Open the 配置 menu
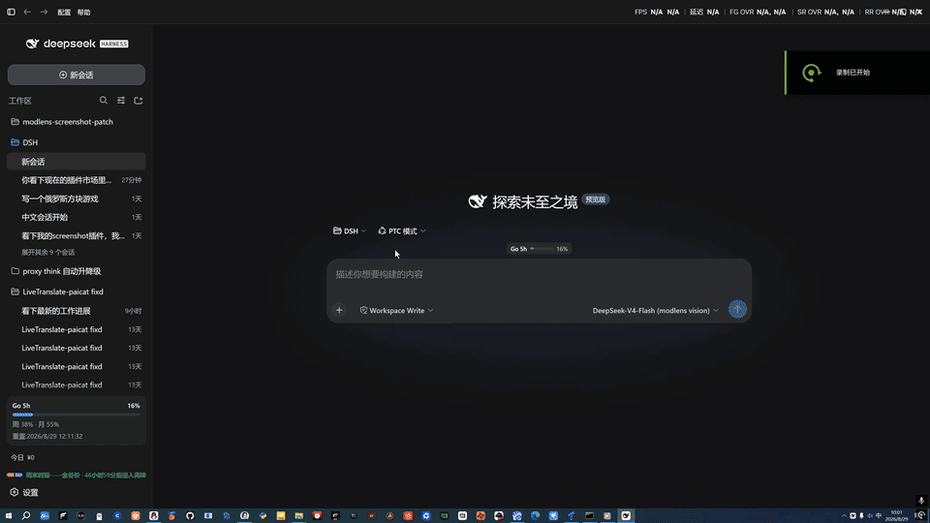Screen dimensions: 930x523 coord(64,13)
